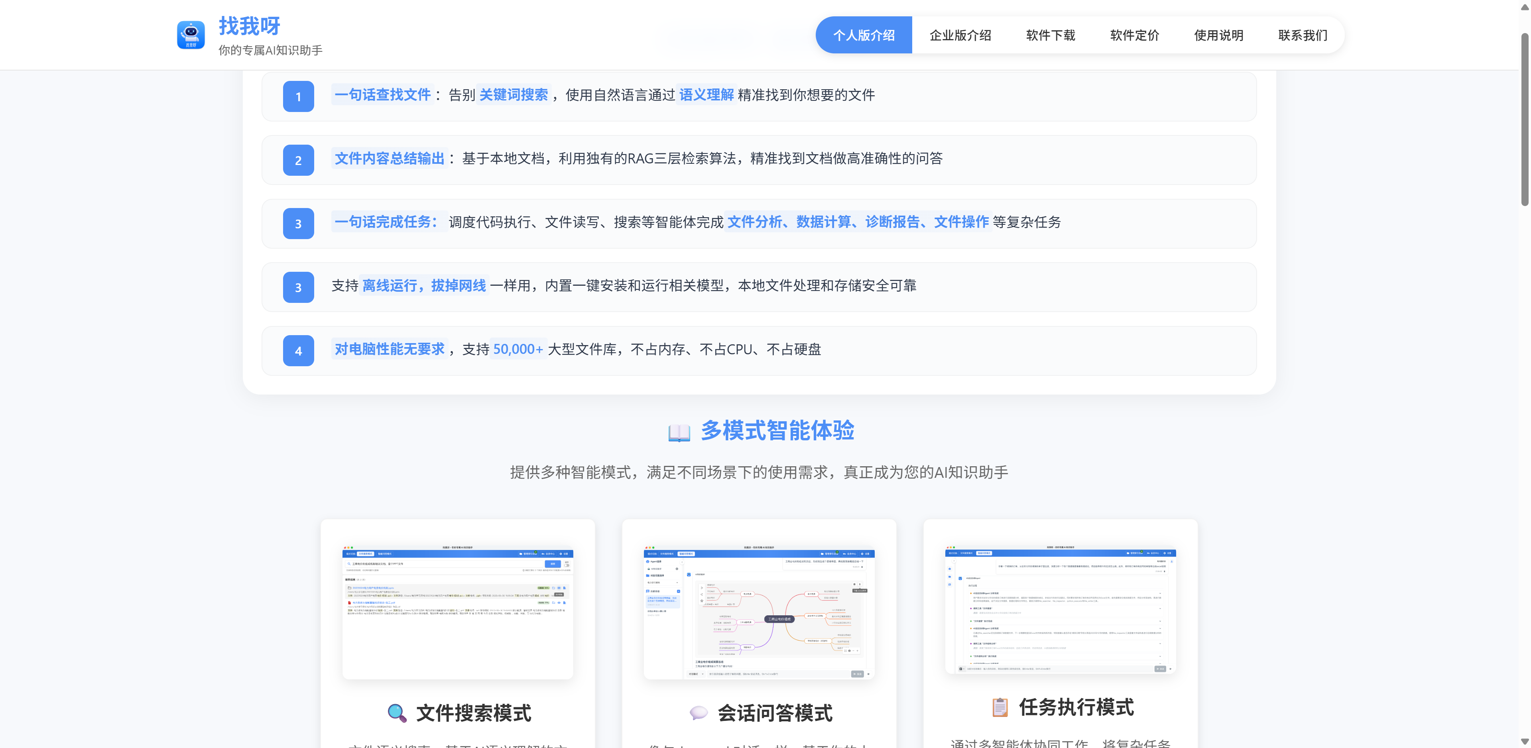
Task: Open the 文件搜索模式 screenshot thumbnail
Action: click(x=458, y=612)
